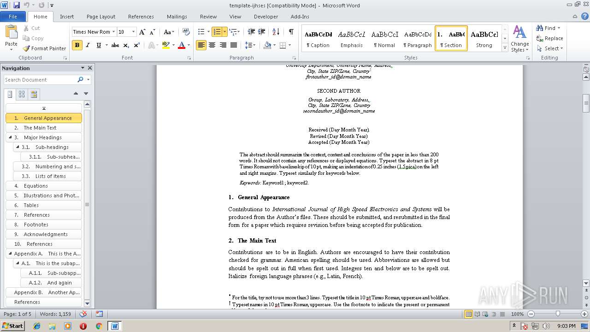Center the paragraph text
The width and height of the screenshot is (590, 332).
coord(212,45)
